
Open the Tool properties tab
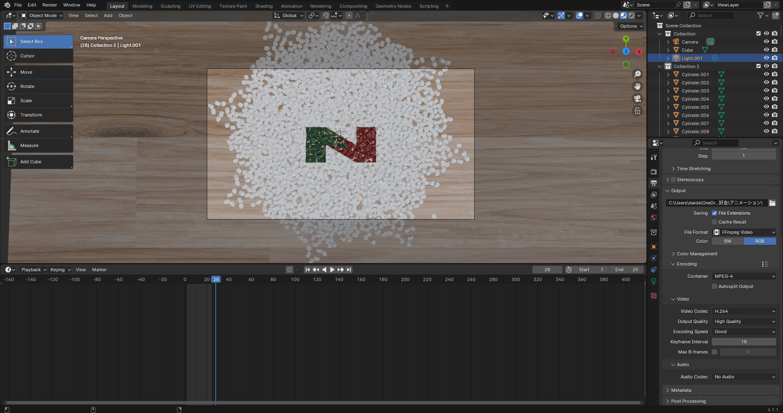(654, 157)
